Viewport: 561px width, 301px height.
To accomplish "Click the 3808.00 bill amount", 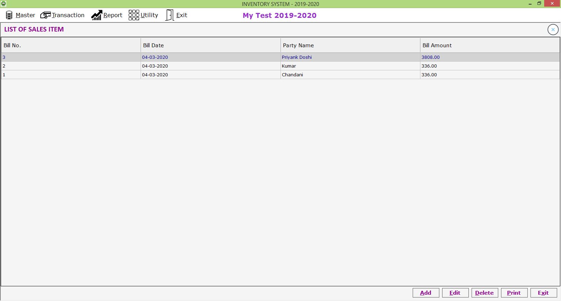I will point(490,57).
